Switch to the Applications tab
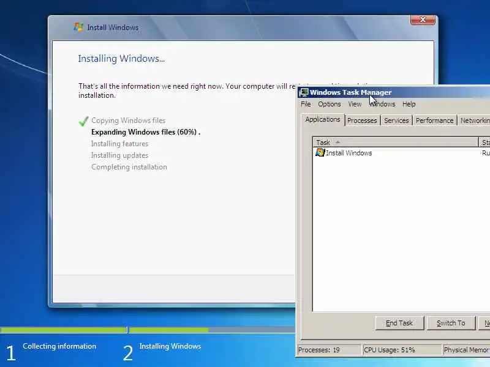490x367 pixels. coord(323,119)
